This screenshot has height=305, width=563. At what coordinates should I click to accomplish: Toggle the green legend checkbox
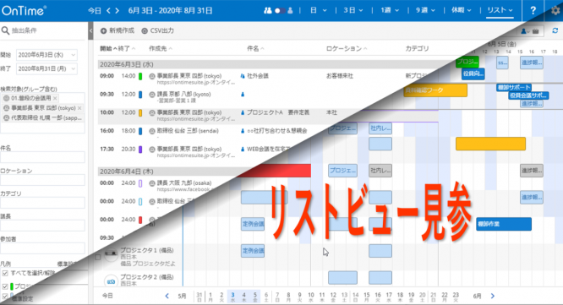pos(5,286)
